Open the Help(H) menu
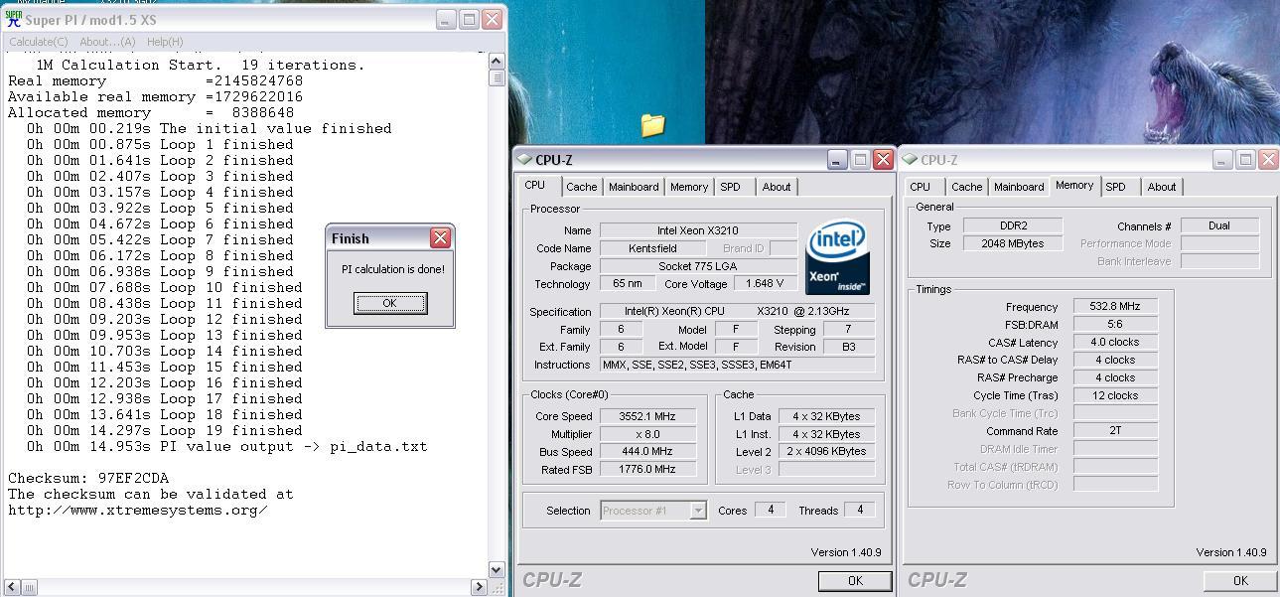Image resolution: width=1280 pixels, height=597 pixels. (165, 42)
